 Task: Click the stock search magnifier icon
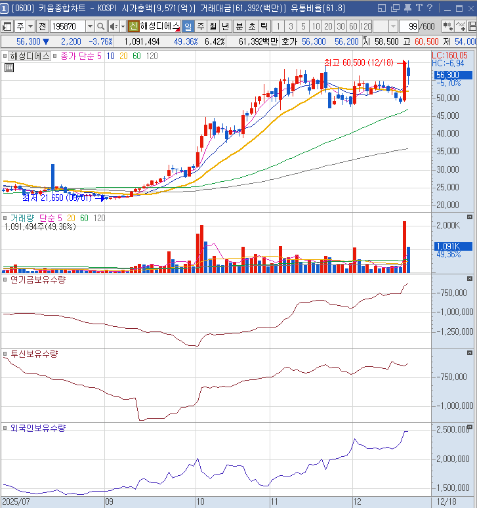point(101,26)
